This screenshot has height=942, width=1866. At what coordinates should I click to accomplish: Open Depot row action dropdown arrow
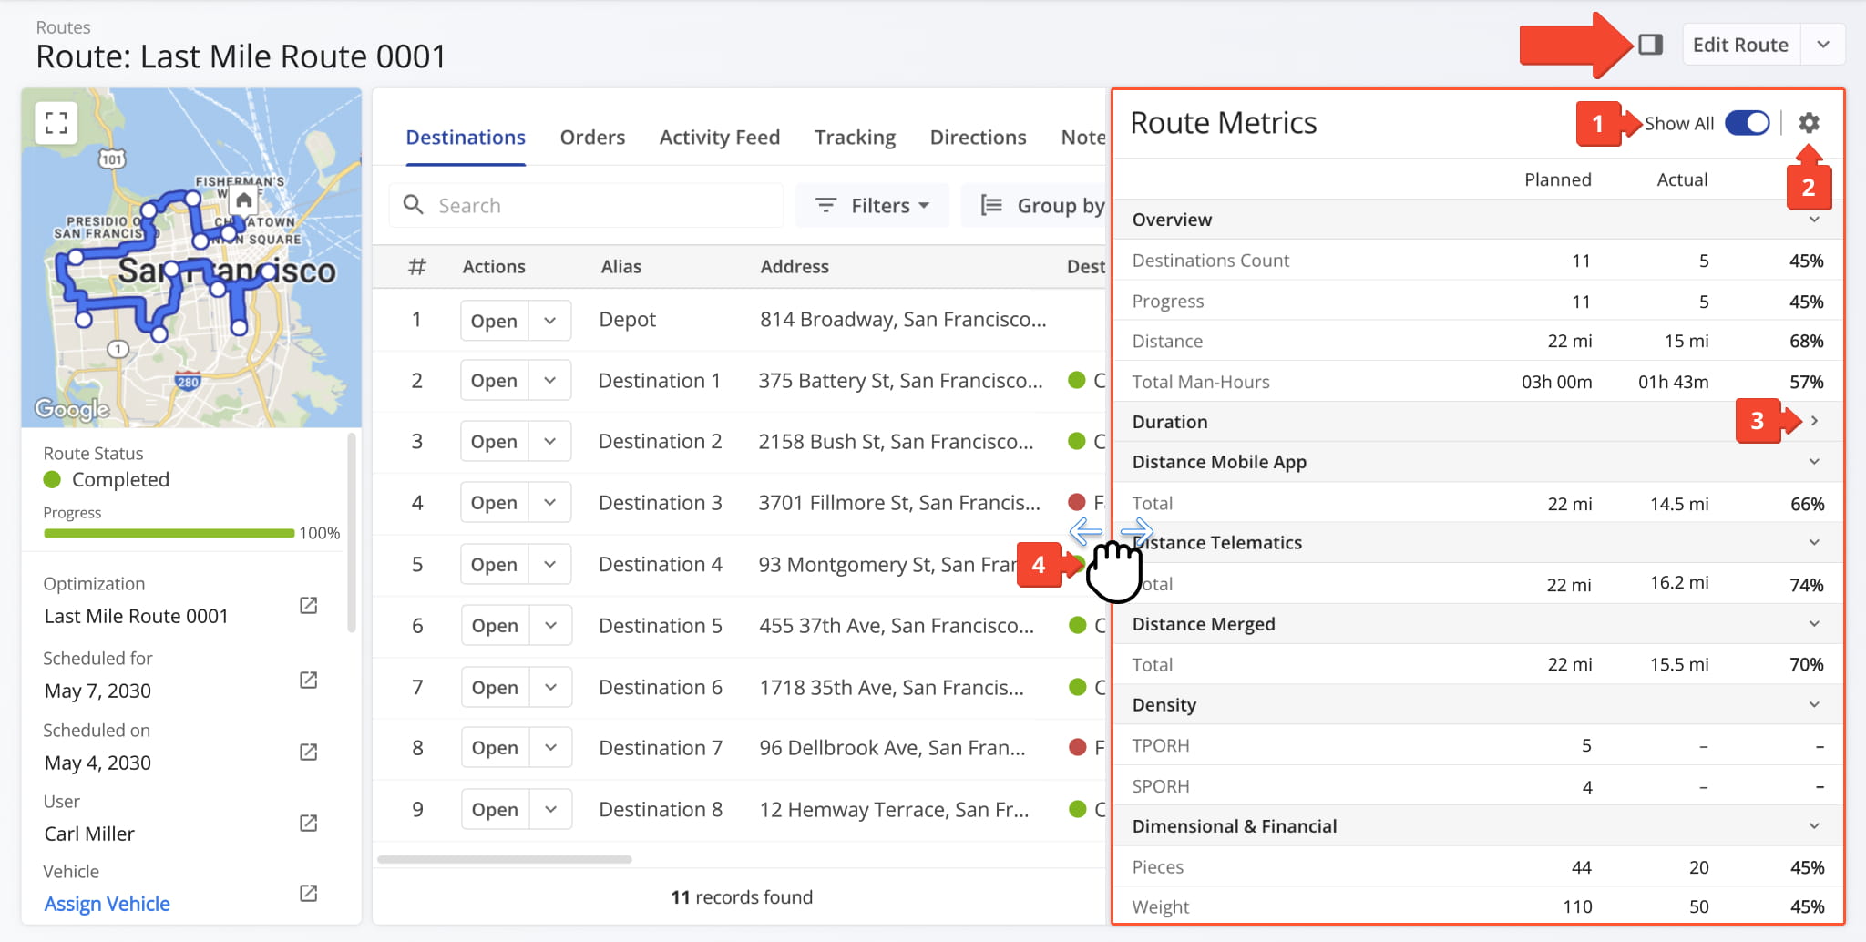[549, 321]
